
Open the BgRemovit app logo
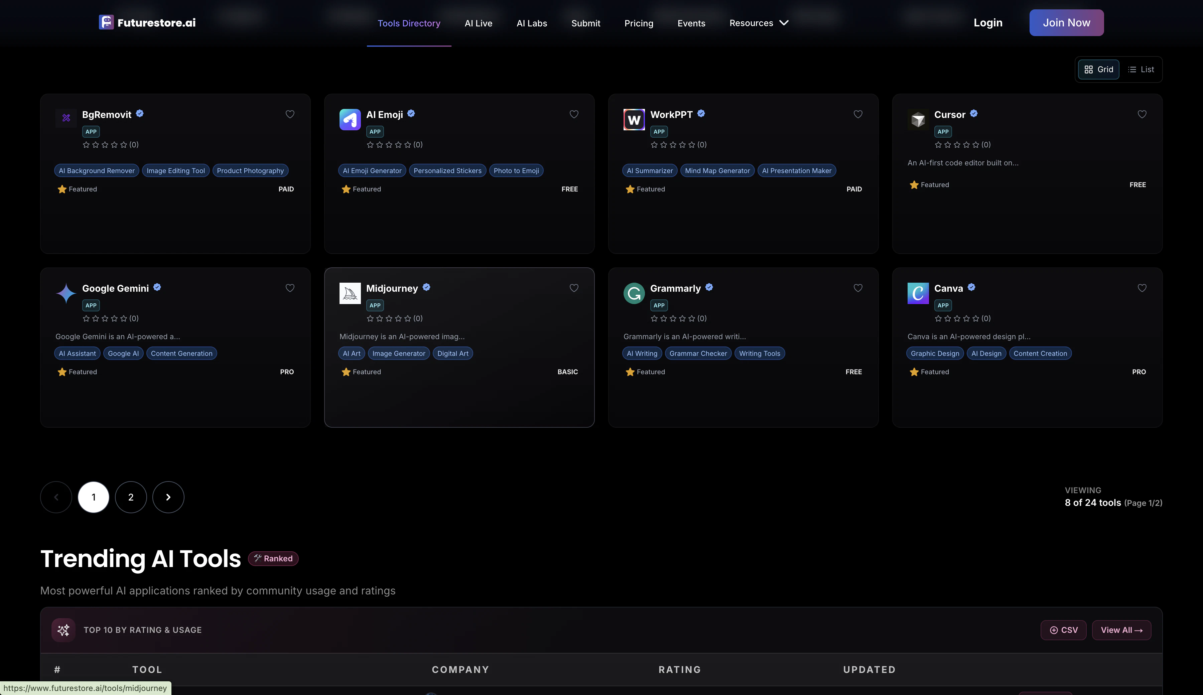tap(66, 118)
